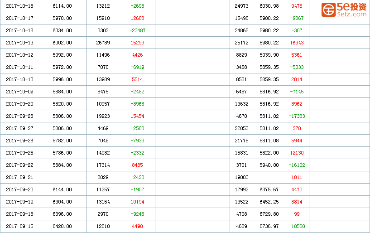Click the small red value 99
370x233 pixels.
coord(297,214)
